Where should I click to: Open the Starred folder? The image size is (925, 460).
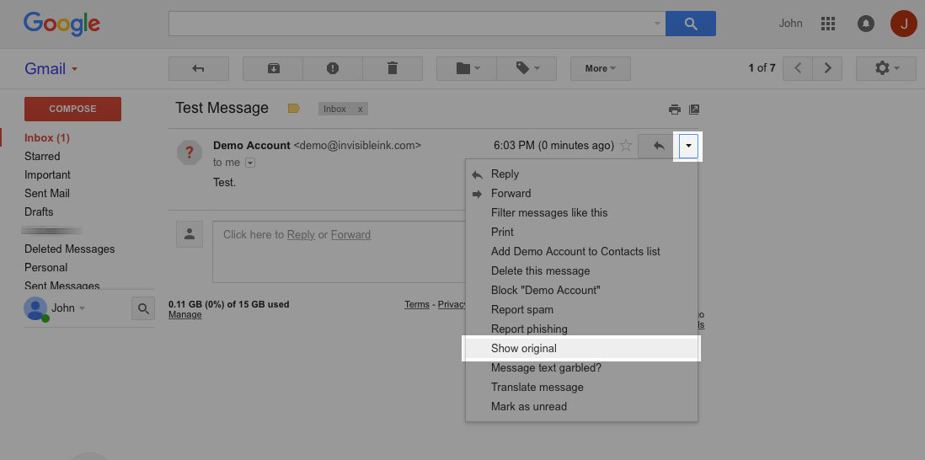[x=42, y=157]
